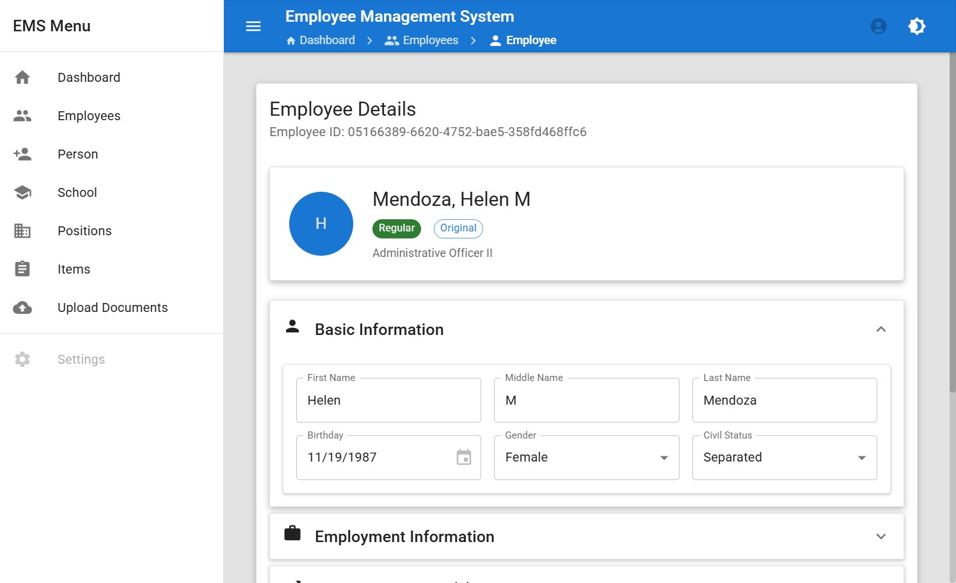This screenshot has height=583, width=956.
Task: Click the Dashboard home icon in sidebar
Action: tap(22, 77)
